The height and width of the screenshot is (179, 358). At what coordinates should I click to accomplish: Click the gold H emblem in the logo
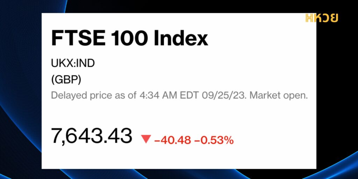(309, 18)
